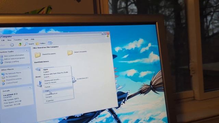Image resolution: width=219 pixels, height=123 pixels.
Task: Open the Help menu
Action: click(33, 39)
